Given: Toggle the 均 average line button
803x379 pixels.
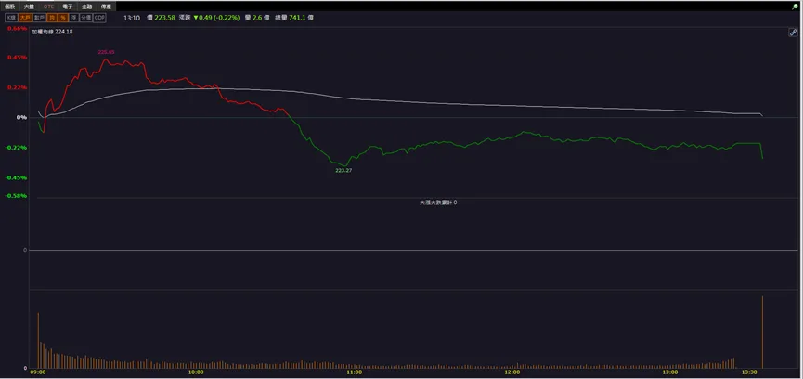Looking at the screenshot, I should click(x=52, y=18).
